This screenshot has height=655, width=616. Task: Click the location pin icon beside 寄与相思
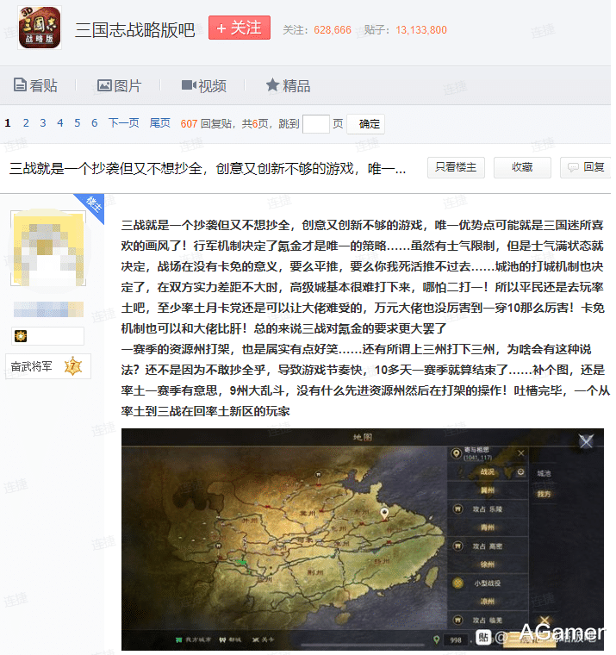pos(456,453)
